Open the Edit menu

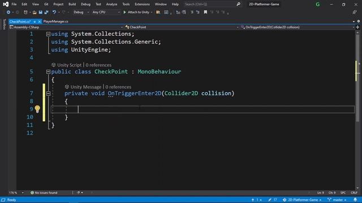(x=24, y=4)
